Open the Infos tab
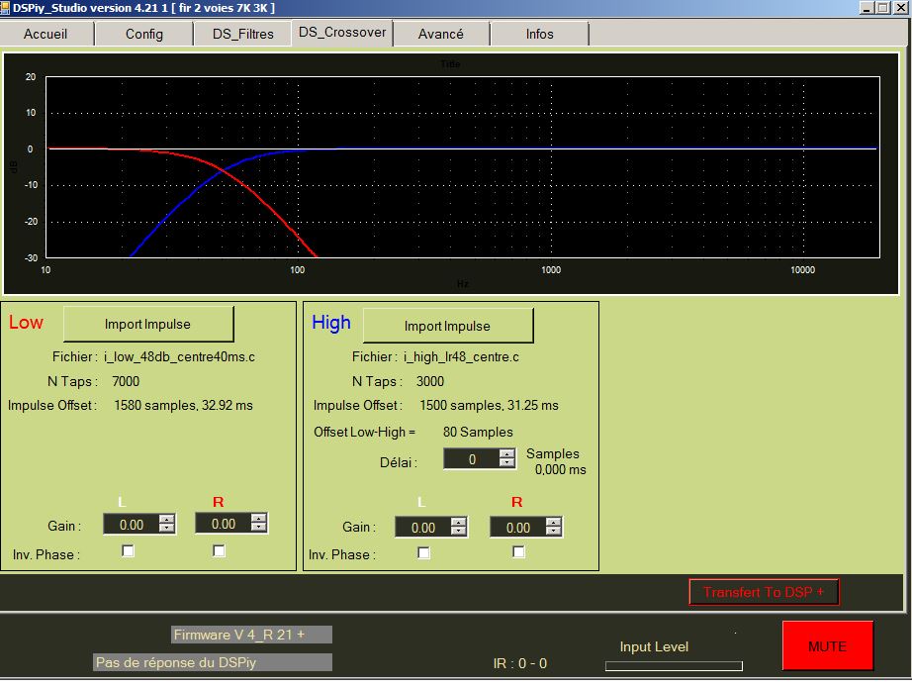This screenshot has width=912, height=688. click(540, 34)
